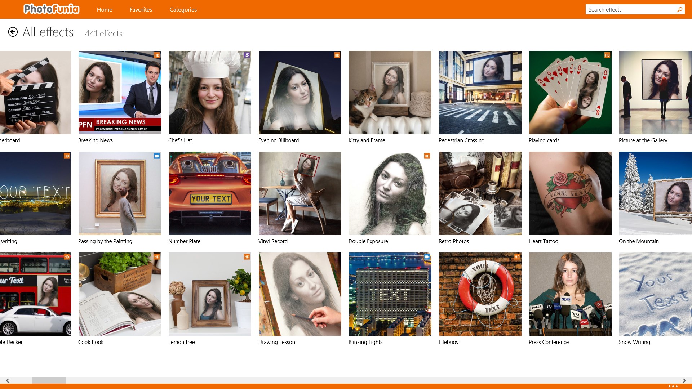Select the Kitty and Frame effect
Screen dimensions: 692x389
click(390, 93)
